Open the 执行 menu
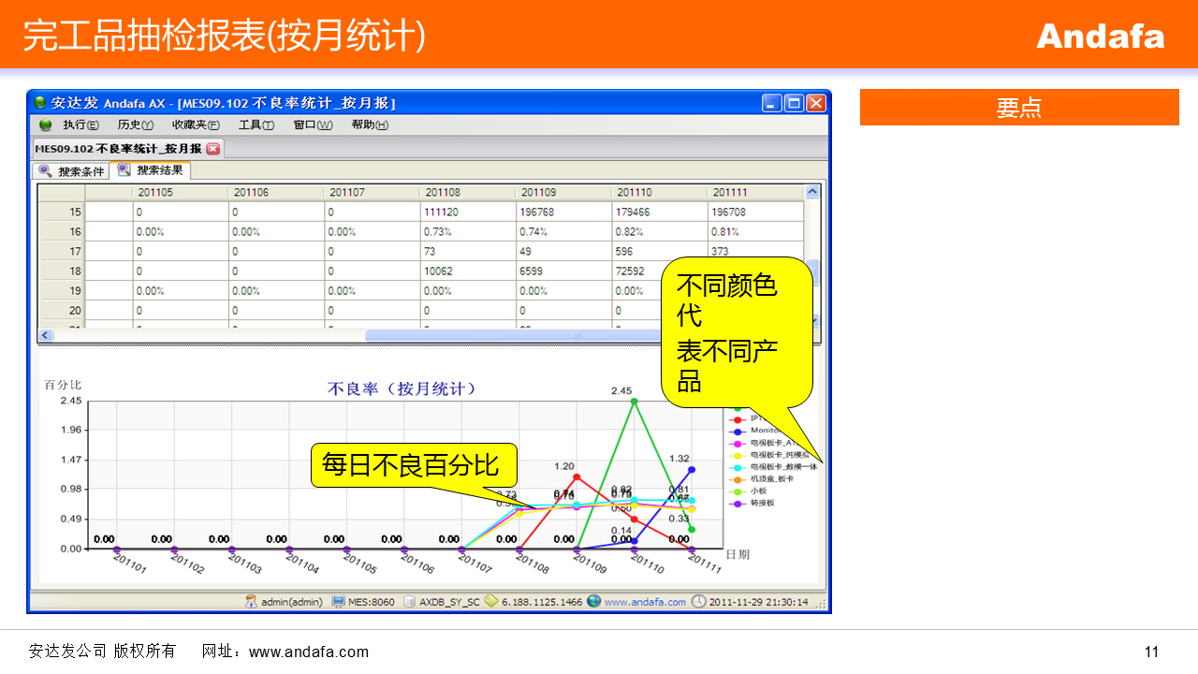Image resolution: width=1198 pixels, height=674 pixels. pos(80,125)
